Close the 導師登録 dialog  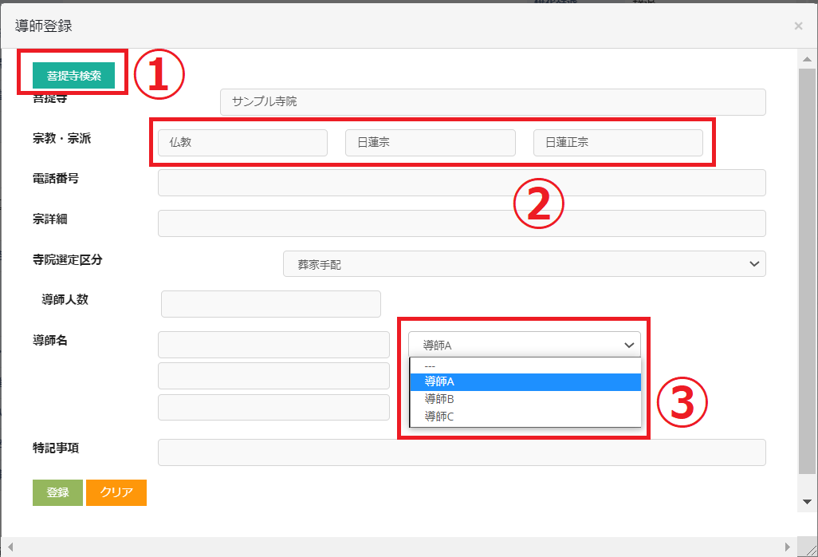click(x=798, y=26)
